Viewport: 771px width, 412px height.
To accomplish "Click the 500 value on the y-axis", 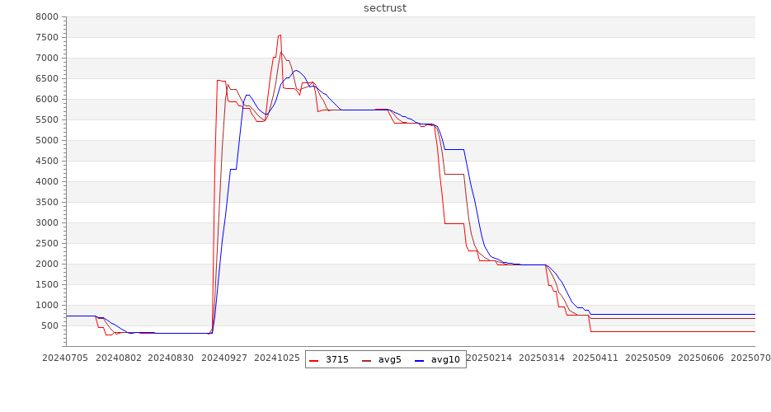I will [x=49, y=325].
